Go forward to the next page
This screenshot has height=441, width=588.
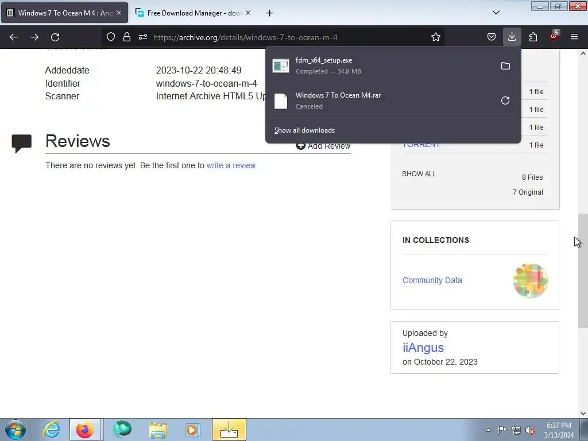(34, 37)
